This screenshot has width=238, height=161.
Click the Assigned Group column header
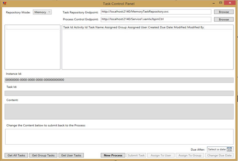click(115, 27)
